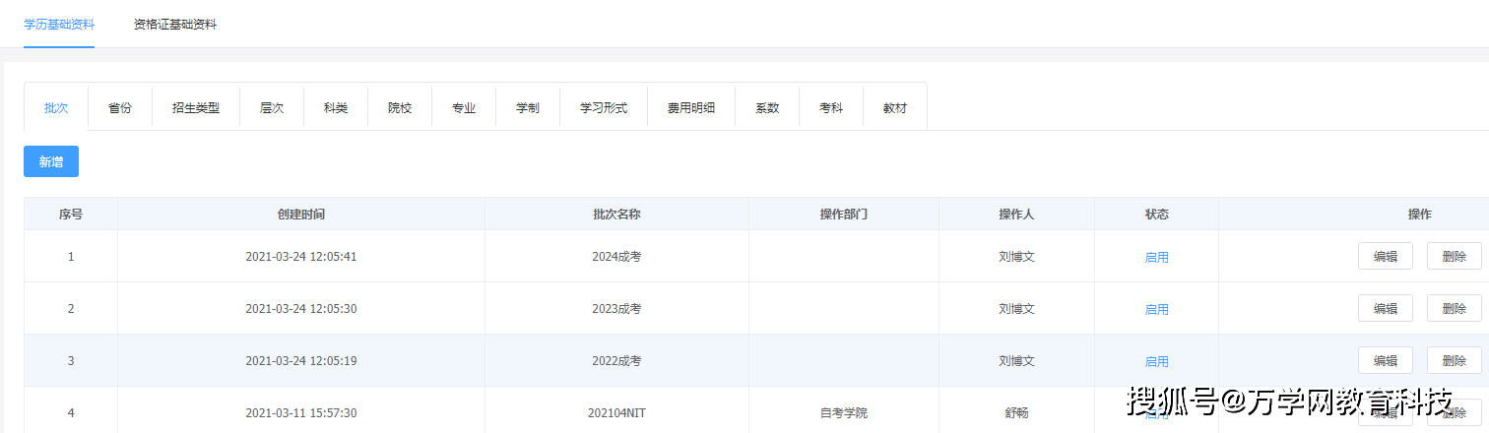Select the 院校 sub-tab
The image size is (1489, 433).
[400, 108]
